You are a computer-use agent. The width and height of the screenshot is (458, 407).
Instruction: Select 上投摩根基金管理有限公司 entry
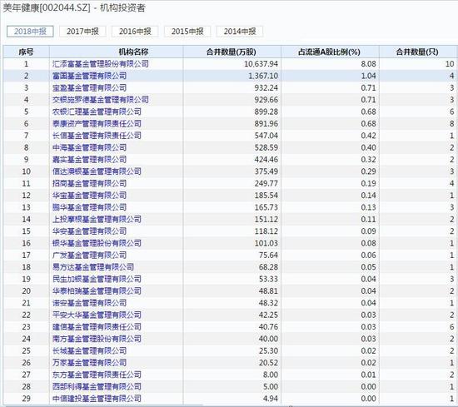(97, 219)
